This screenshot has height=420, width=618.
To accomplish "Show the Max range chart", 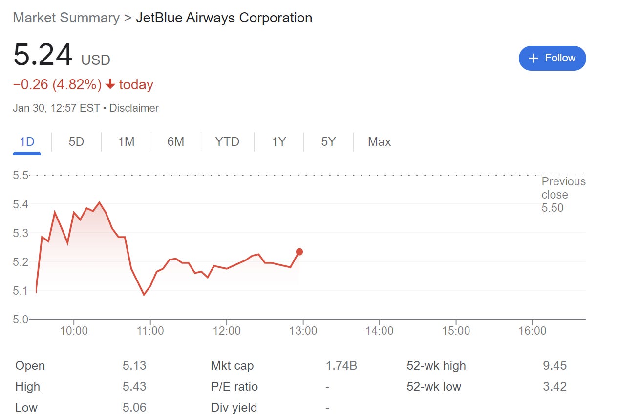I will [379, 142].
